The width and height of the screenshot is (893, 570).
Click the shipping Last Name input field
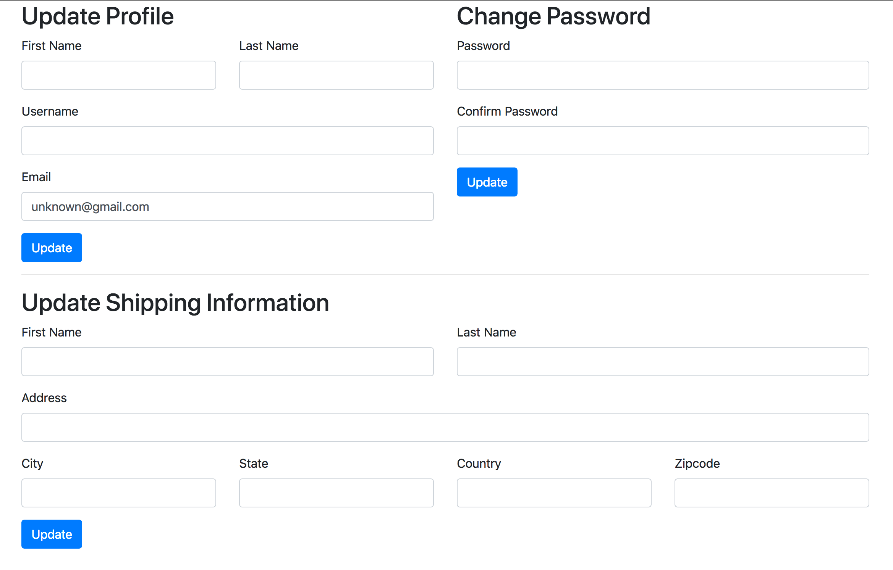663,362
